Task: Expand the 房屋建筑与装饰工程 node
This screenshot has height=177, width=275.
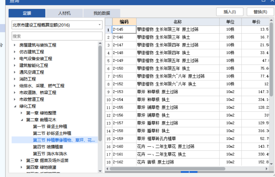Action: [15, 45]
